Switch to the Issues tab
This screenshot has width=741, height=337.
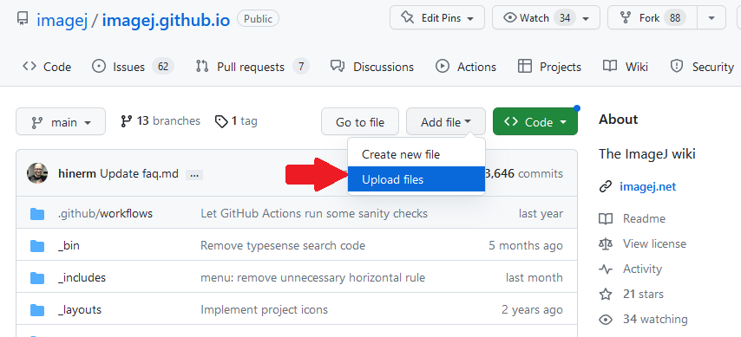point(132,67)
